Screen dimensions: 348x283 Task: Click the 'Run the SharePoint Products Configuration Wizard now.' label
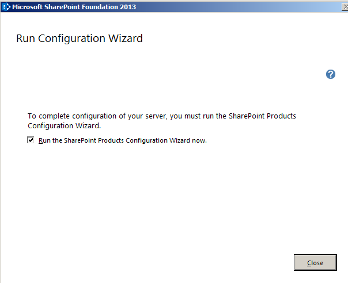click(122, 140)
